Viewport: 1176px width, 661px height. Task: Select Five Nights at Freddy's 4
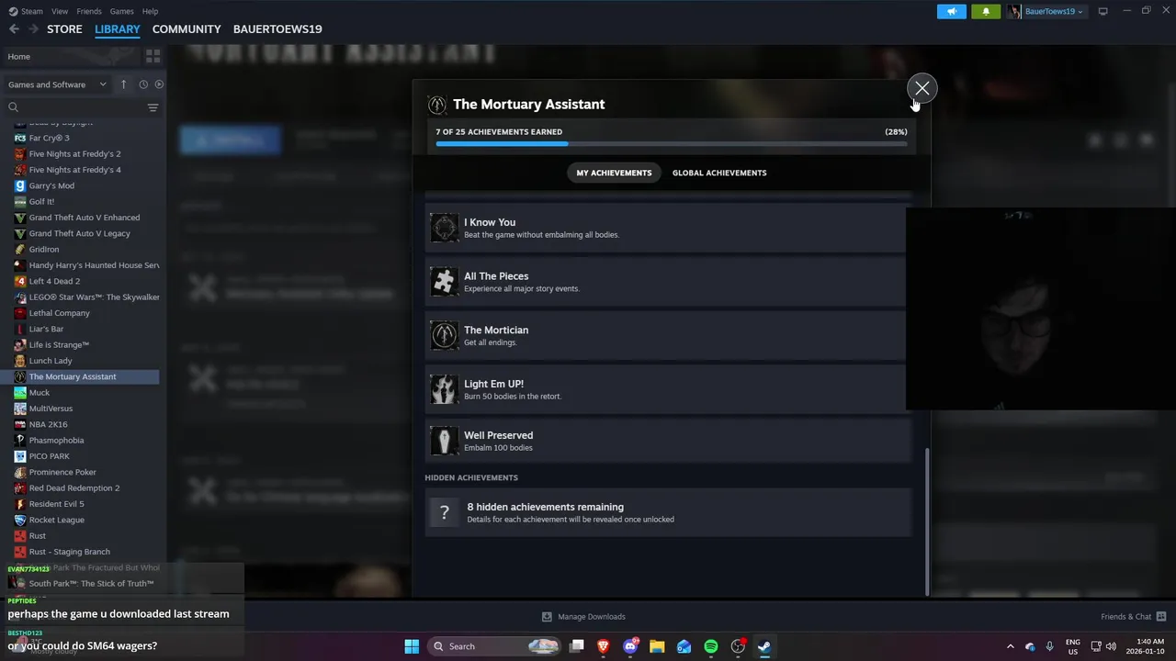coord(68,170)
